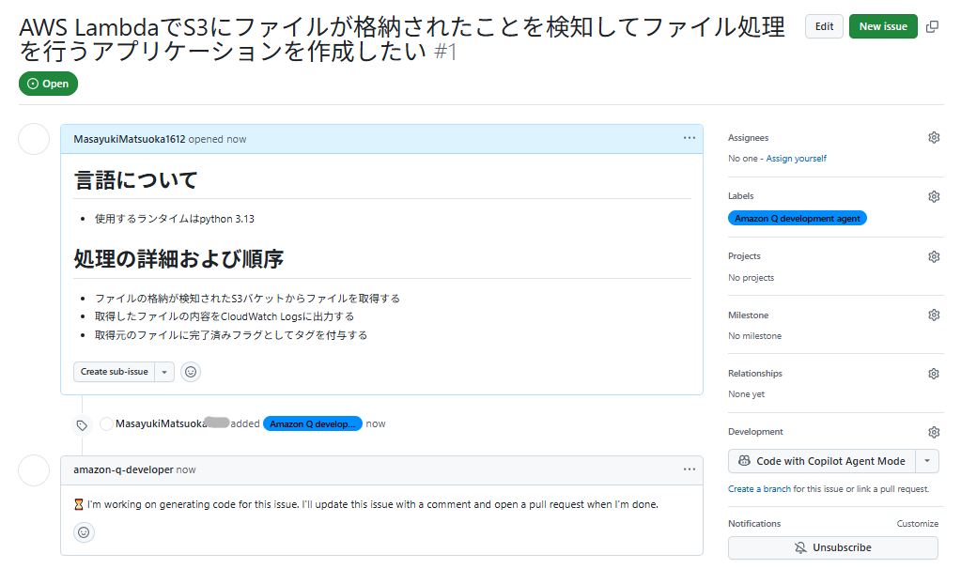961x569 pixels.
Task: Click small avatar in label-added timeline event
Action: pos(106,423)
